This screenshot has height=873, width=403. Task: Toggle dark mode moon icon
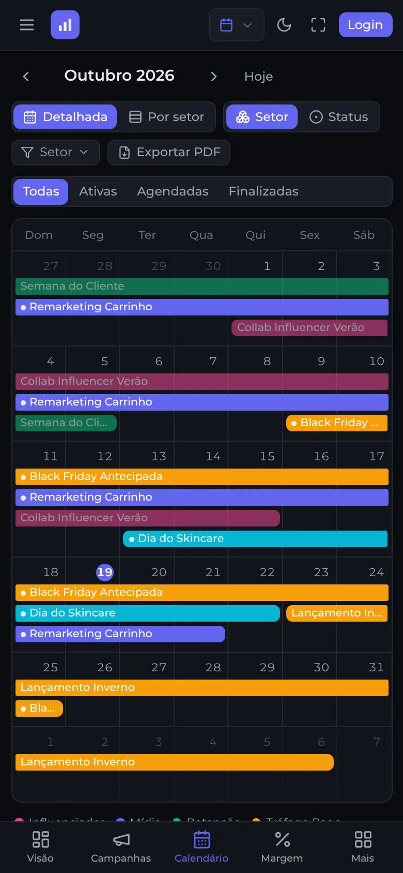coord(284,25)
